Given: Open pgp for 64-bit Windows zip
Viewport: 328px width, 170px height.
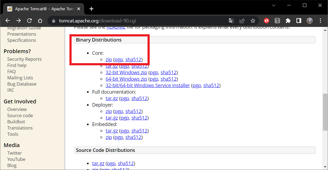Looking at the screenshot, I should click(154, 79).
